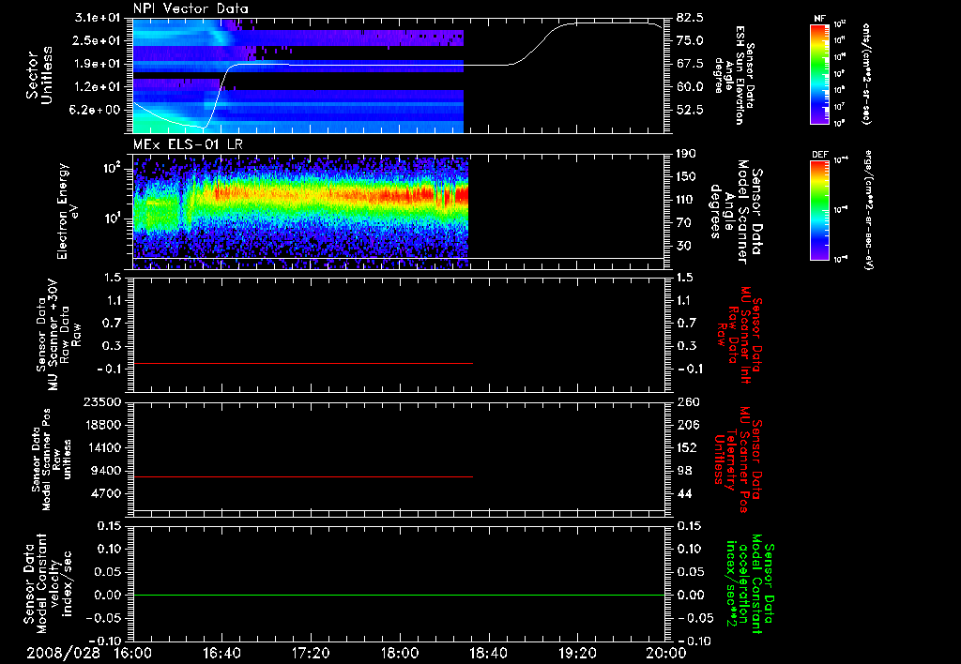Click the NF color scale bar

click(820, 73)
